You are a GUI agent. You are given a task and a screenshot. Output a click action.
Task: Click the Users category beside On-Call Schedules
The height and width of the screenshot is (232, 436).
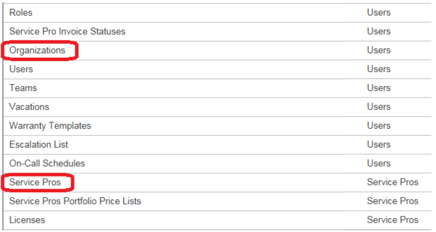tap(378, 163)
